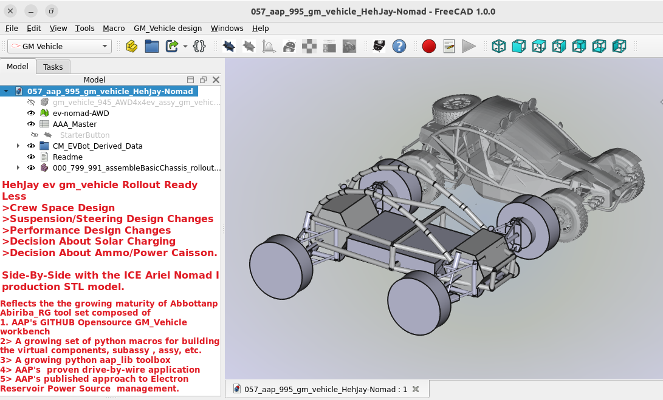663x400 pixels.
Task: Click the yellow Create Part icon
Action: click(131, 46)
